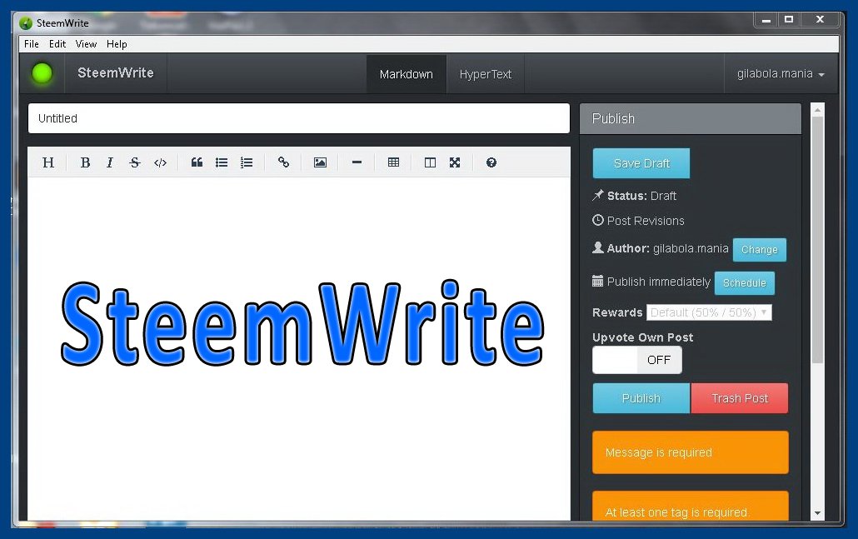Insert a table

pos(393,162)
